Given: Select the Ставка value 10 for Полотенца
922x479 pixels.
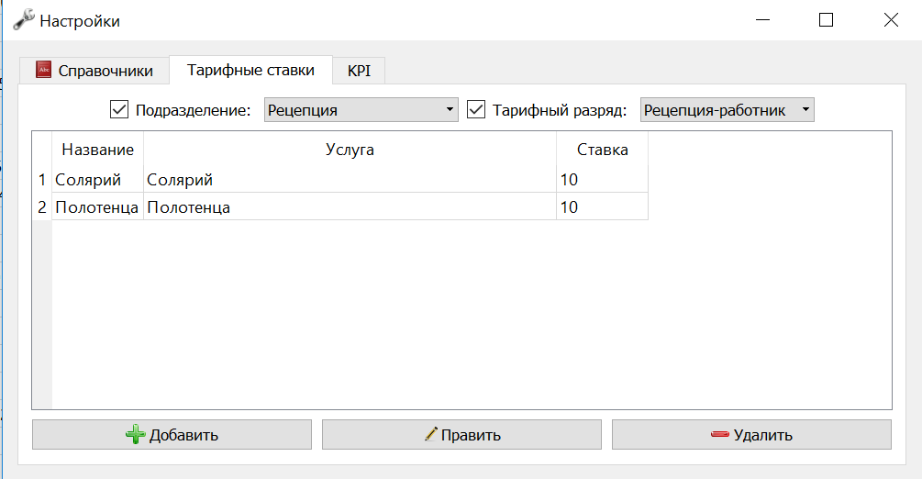Looking at the screenshot, I should pos(602,206).
